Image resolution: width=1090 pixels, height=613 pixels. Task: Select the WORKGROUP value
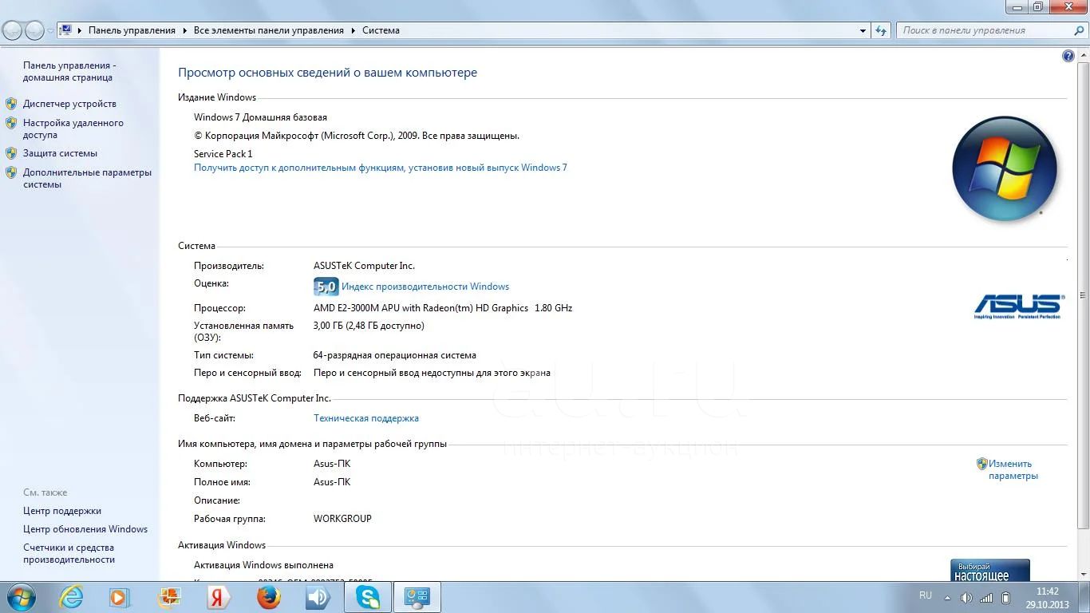pos(342,519)
